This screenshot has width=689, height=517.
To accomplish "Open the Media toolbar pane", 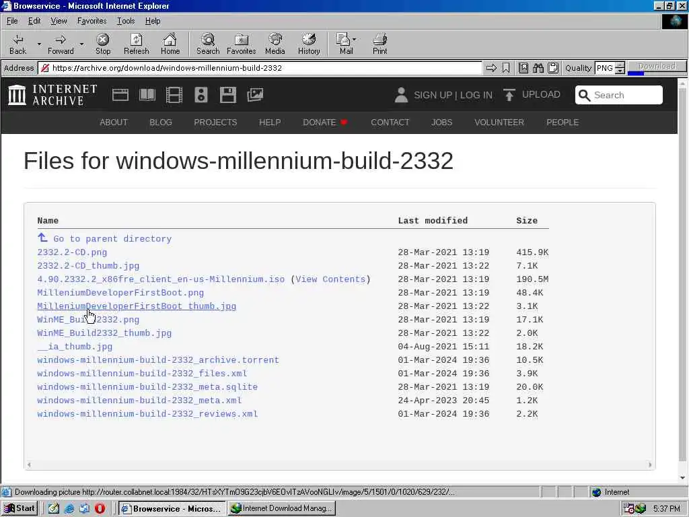I will point(275,44).
